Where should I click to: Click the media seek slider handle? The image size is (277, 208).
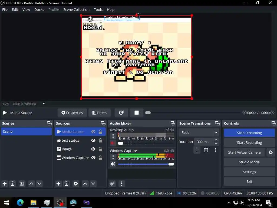tap(148, 113)
